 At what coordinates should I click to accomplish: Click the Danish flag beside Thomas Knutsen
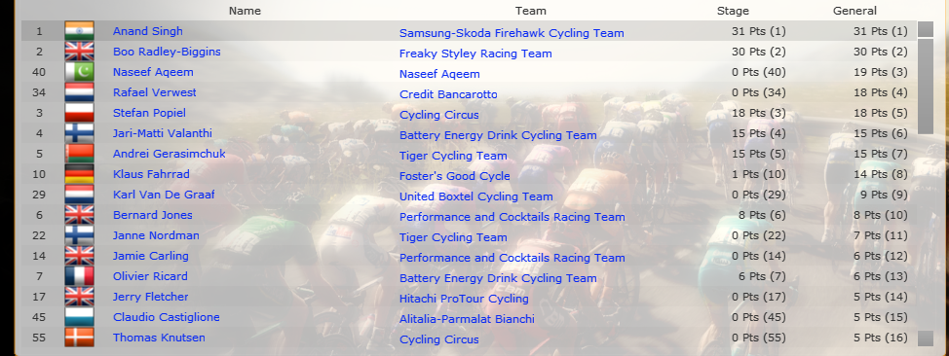79,338
